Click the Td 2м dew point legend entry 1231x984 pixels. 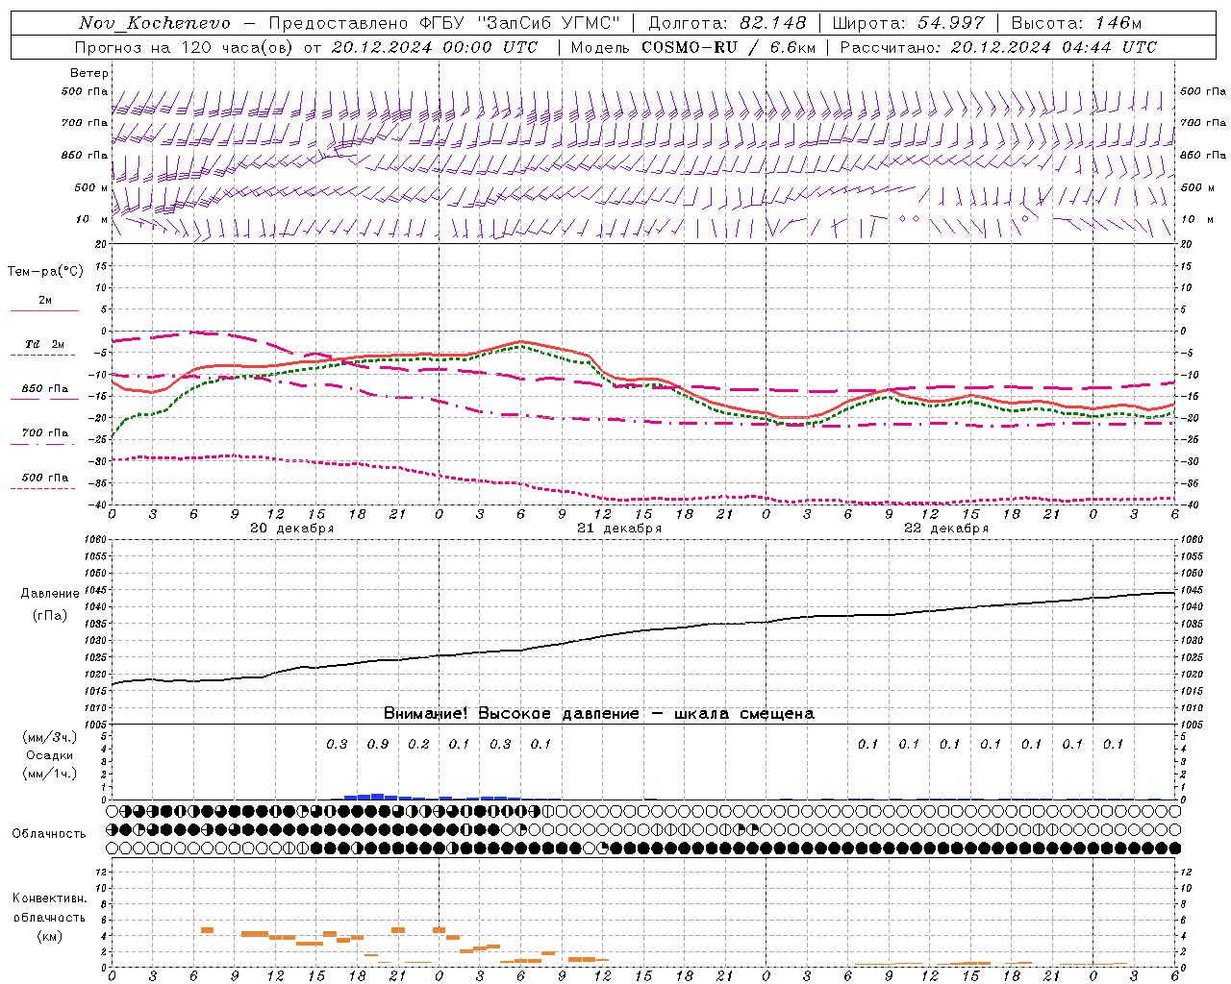[x=45, y=344]
